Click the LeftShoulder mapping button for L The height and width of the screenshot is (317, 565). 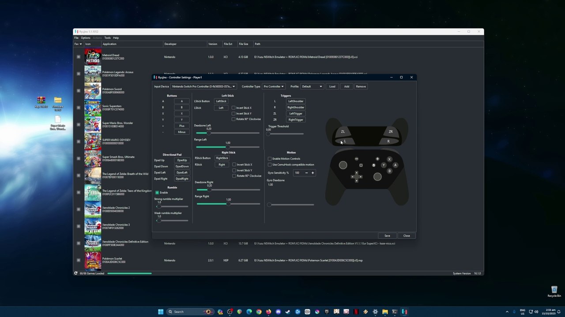click(x=296, y=101)
